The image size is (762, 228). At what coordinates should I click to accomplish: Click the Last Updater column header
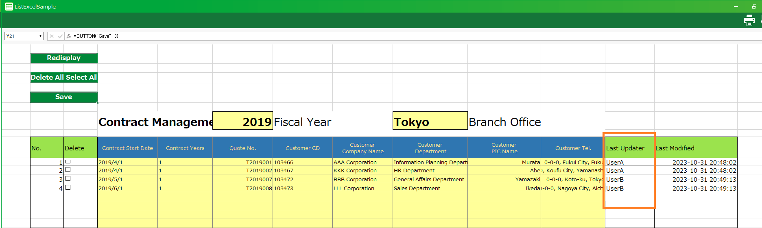click(629, 148)
